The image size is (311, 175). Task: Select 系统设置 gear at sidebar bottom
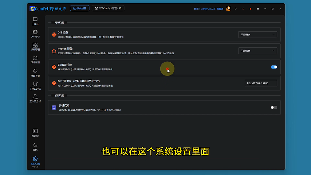pyautogui.click(x=35, y=160)
